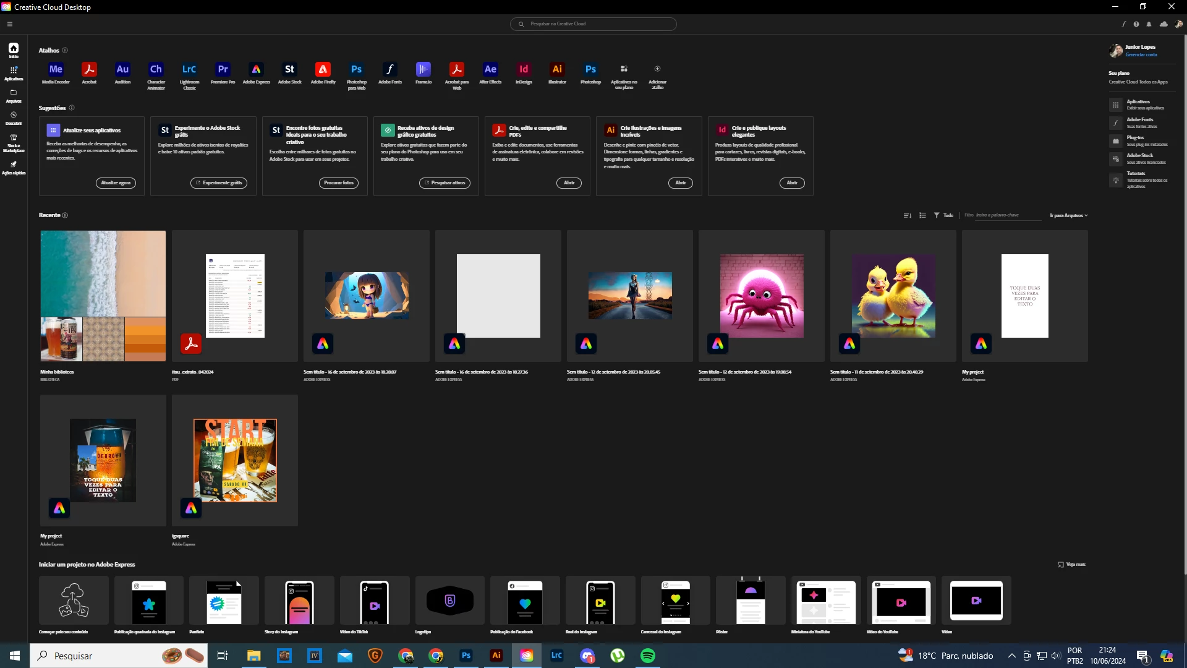Open Lightroom Classic shortcut
1187x668 pixels.
[x=189, y=69]
